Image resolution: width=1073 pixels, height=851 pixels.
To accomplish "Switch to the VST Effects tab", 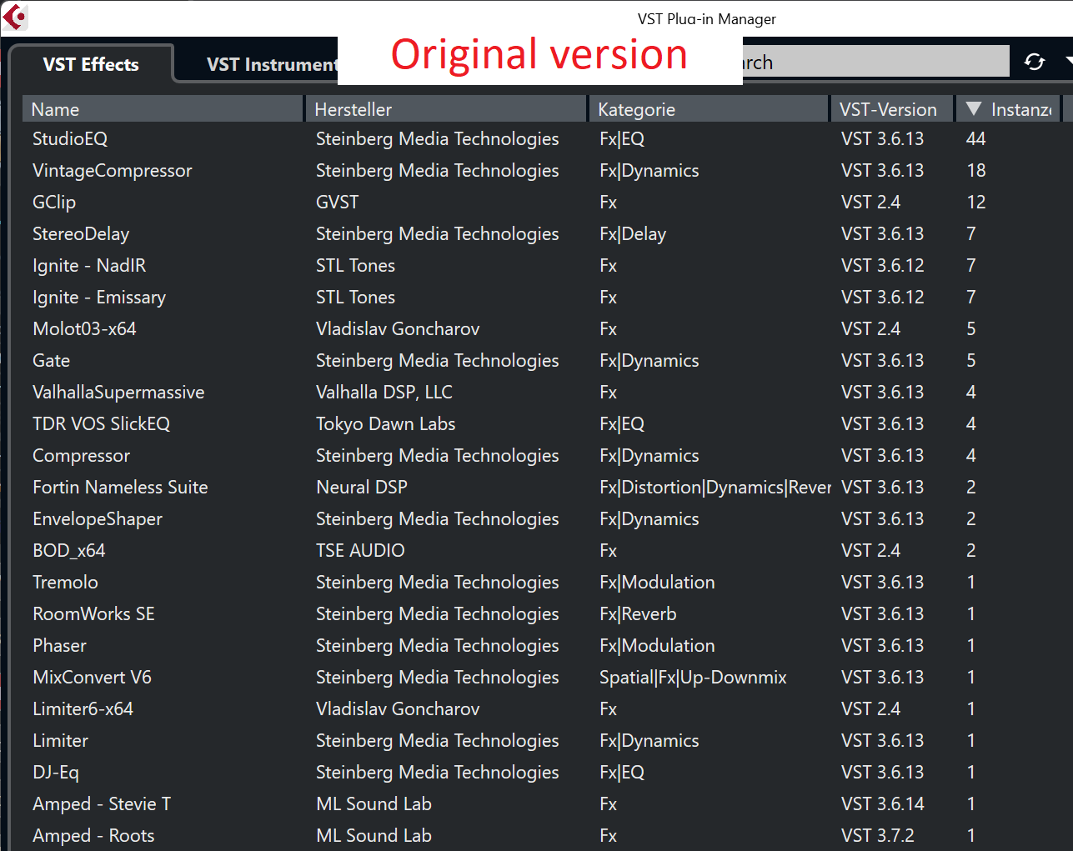I will [x=91, y=64].
